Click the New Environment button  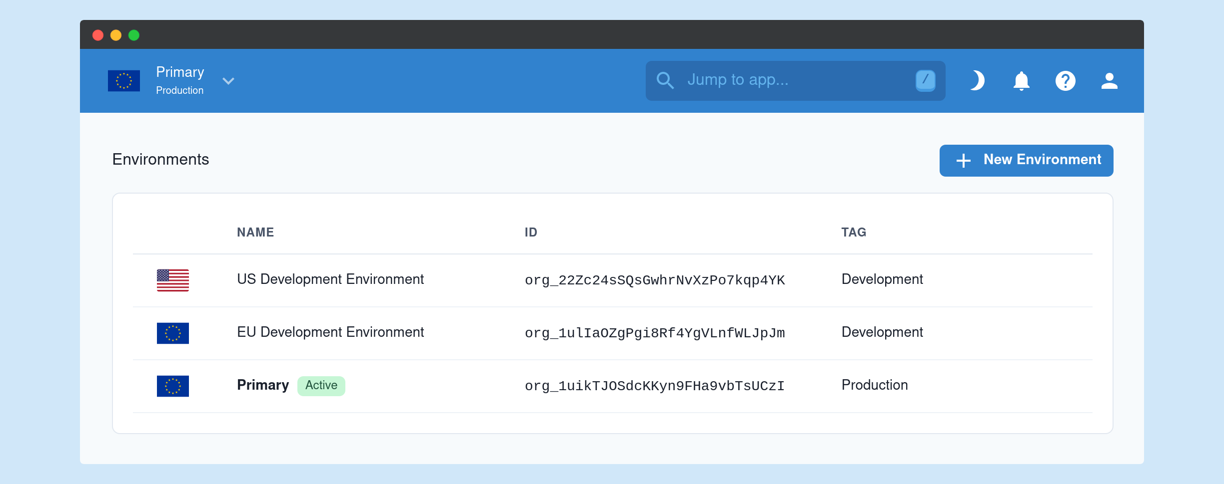(1026, 160)
